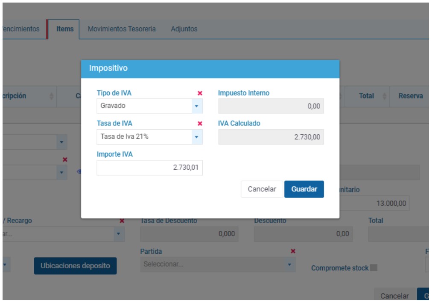Clear the Recargo field with red X
Image resolution: width=432 pixels, height=302 pixels.
122,221
